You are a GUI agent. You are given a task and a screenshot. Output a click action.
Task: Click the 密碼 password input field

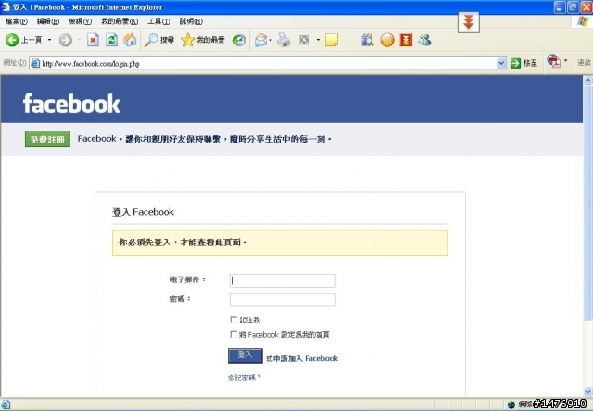283,300
